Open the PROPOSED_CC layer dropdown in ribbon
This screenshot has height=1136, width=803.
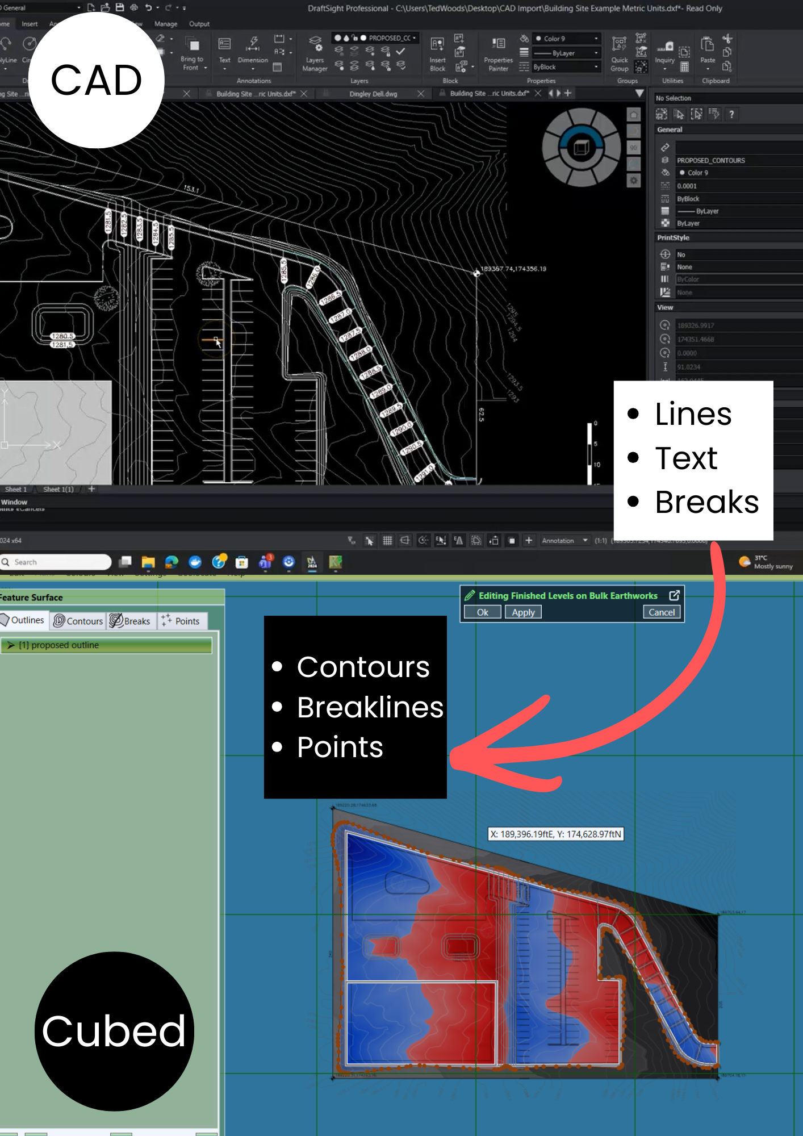375,38
